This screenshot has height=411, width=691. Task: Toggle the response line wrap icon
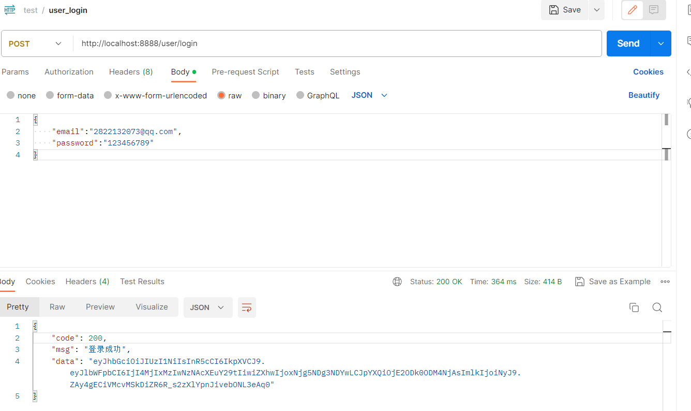click(x=247, y=307)
